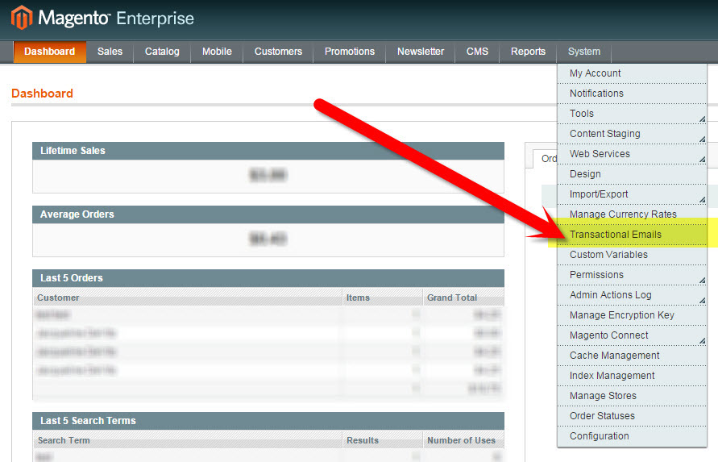This screenshot has height=462, width=718.
Task: Open the Reports menu
Action: pyautogui.click(x=528, y=52)
